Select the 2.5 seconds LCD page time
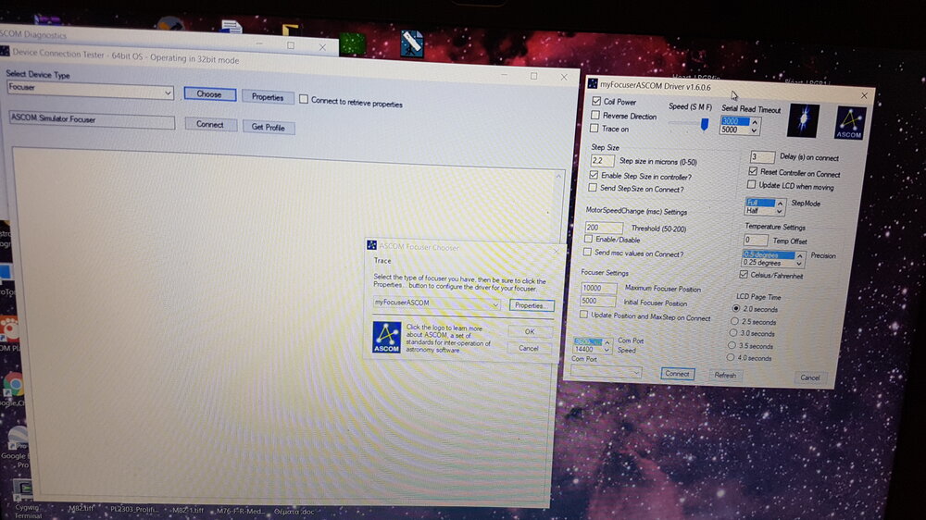Viewport: 926px width, 520px height. [x=735, y=321]
